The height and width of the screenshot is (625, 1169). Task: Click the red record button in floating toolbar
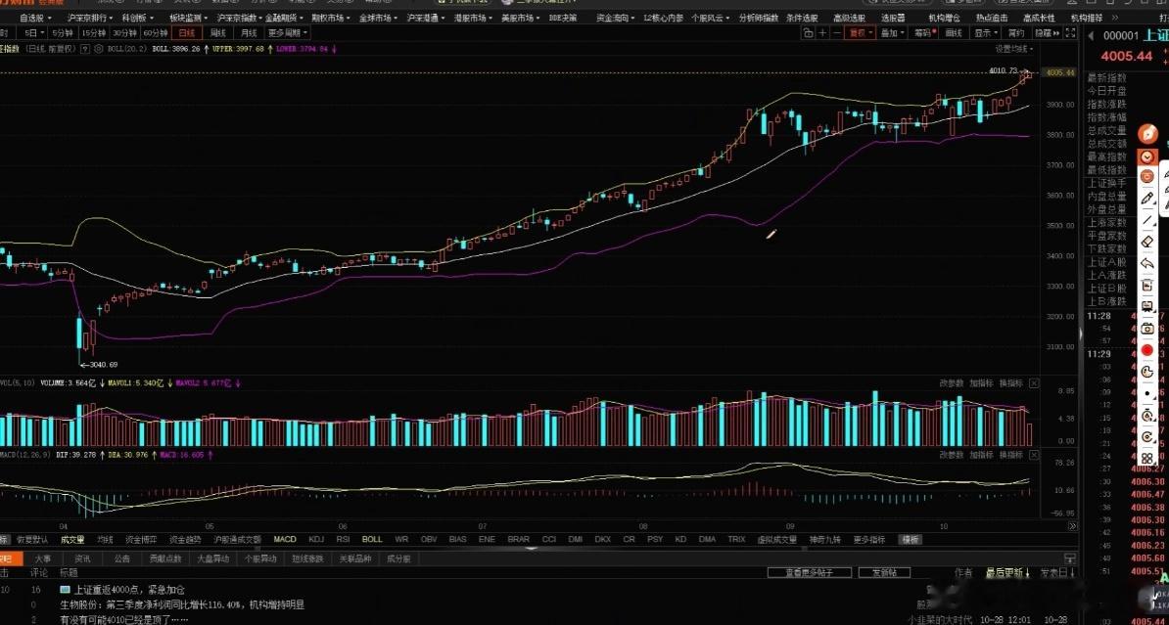coord(1148,349)
